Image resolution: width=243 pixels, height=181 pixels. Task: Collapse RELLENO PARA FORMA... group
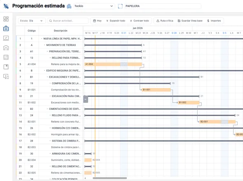(x=50, y=58)
